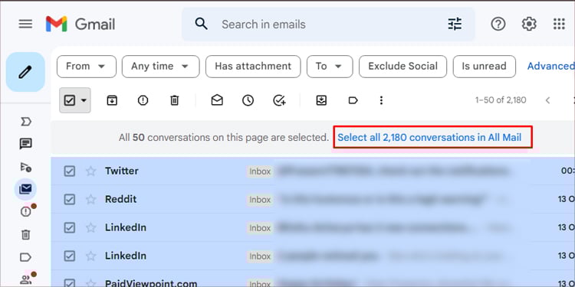Click the search magnifier icon

(202, 24)
